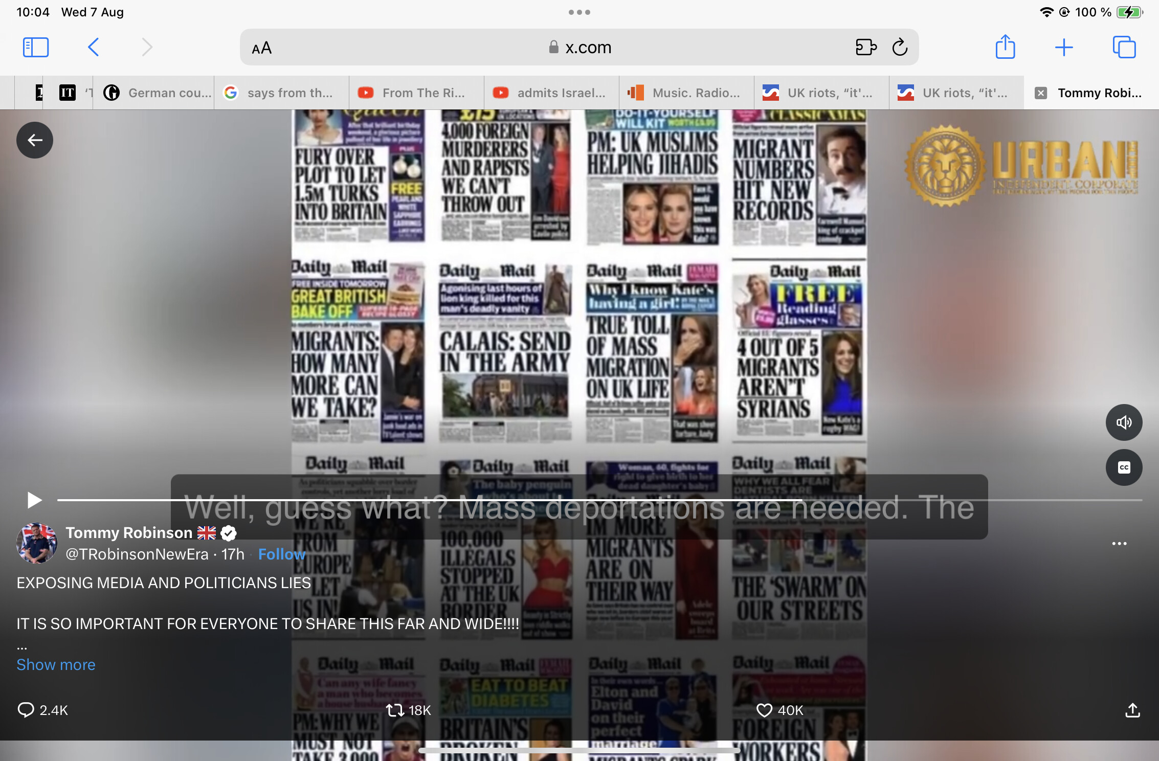1159x761 pixels.
Task: Toggle closed captions CC button
Action: click(x=1124, y=467)
